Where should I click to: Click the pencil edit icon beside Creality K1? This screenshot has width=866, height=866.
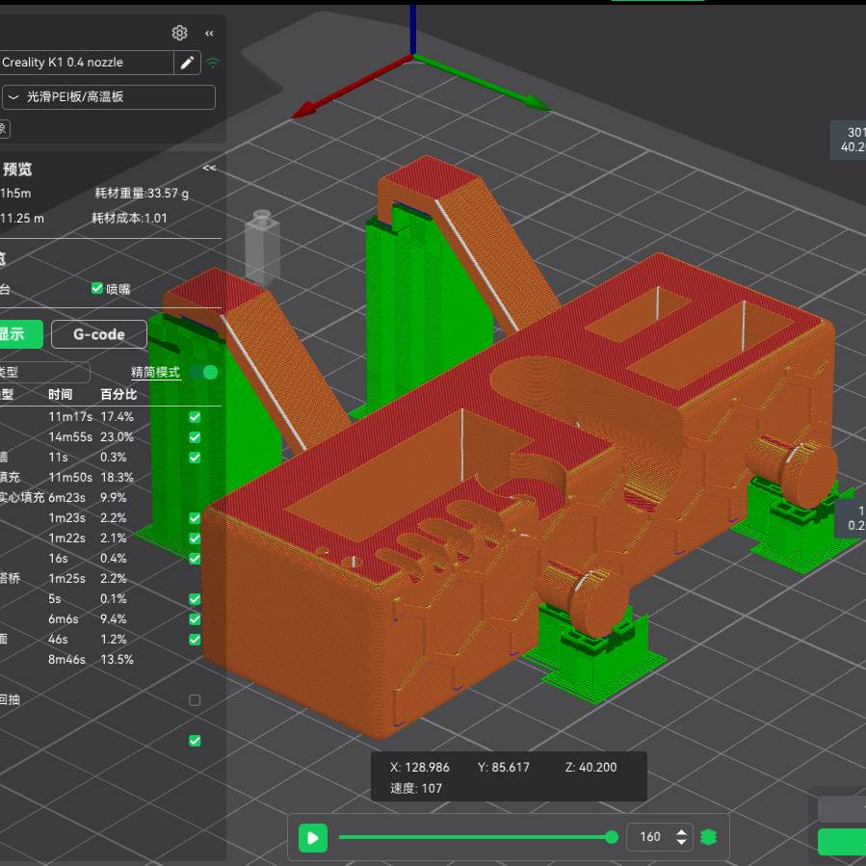[x=187, y=63]
